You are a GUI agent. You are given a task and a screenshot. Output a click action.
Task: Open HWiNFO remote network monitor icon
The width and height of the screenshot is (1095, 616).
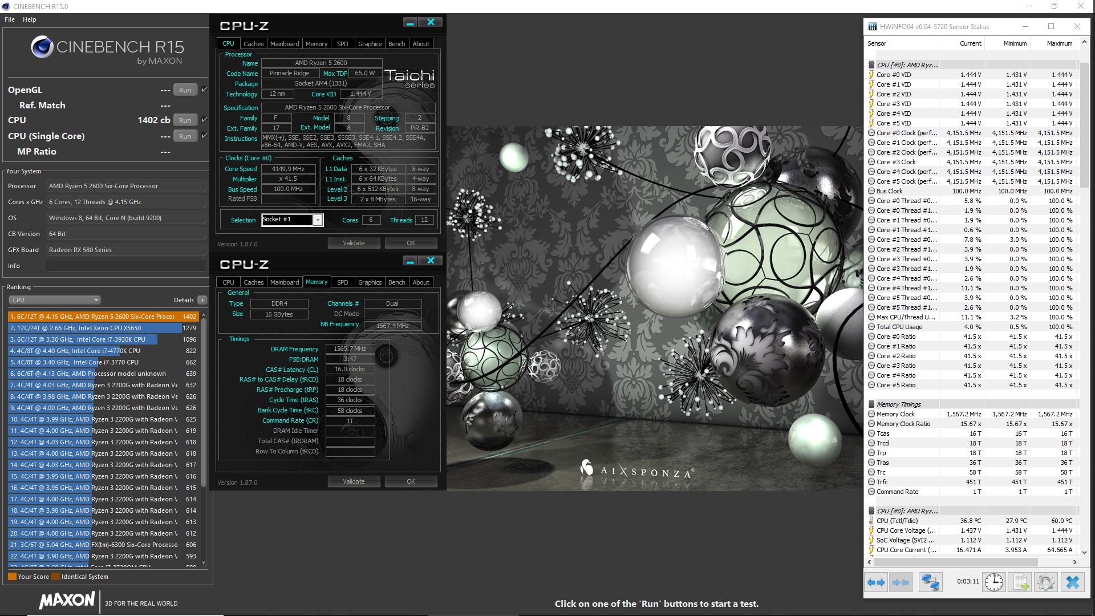[931, 582]
